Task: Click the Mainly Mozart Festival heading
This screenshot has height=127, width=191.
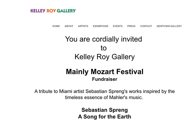Action: (104, 71)
